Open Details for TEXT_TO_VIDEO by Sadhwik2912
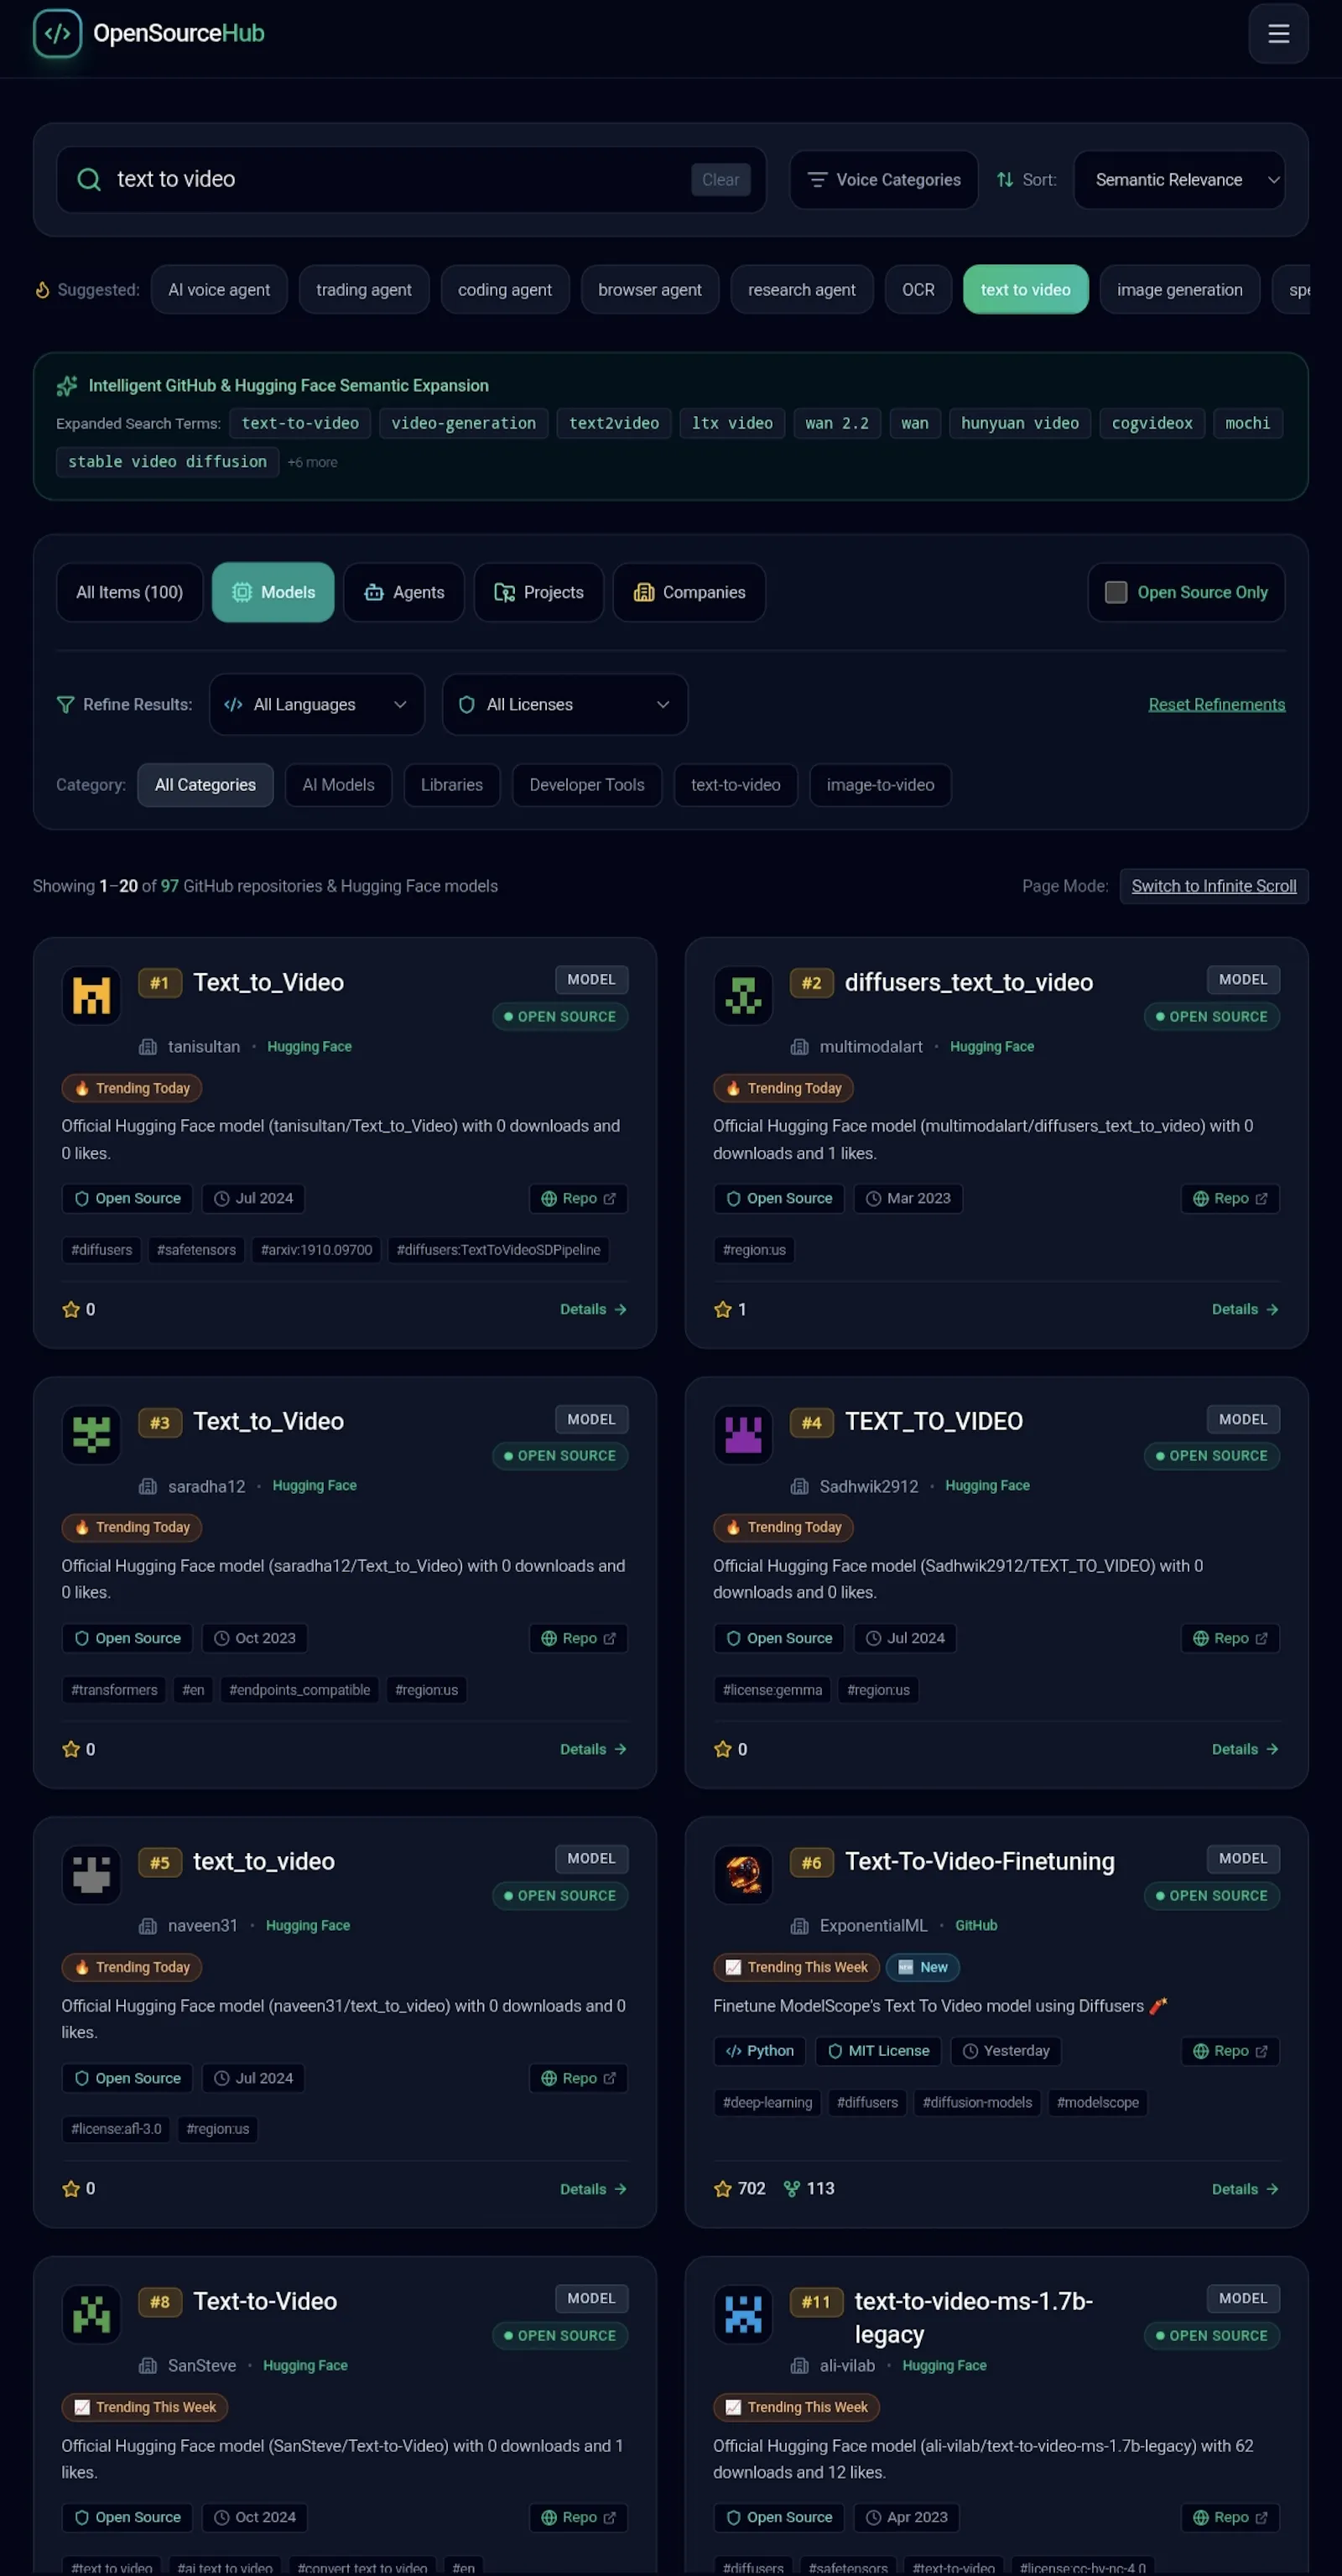1342x2576 pixels. point(1245,1749)
